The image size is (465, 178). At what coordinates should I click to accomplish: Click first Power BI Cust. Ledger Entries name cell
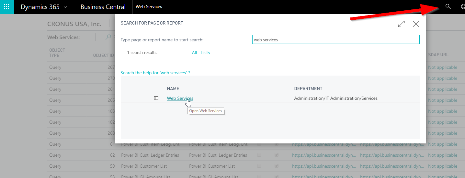pyautogui.click(x=150, y=155)
